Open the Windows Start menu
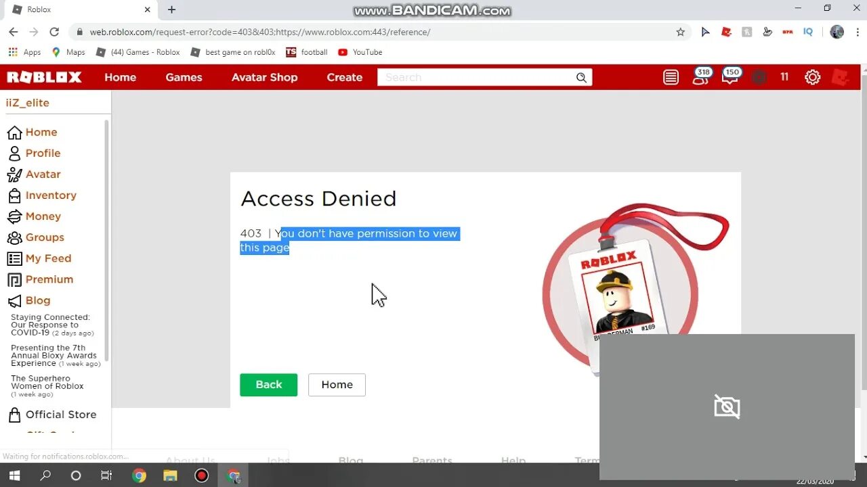This screenshot has width=867, height=487. point(14,476)
